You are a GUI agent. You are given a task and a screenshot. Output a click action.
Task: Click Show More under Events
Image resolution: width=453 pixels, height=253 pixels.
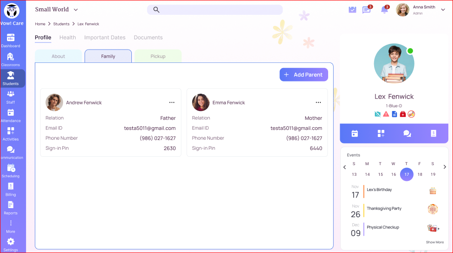(x=434, y=242)
